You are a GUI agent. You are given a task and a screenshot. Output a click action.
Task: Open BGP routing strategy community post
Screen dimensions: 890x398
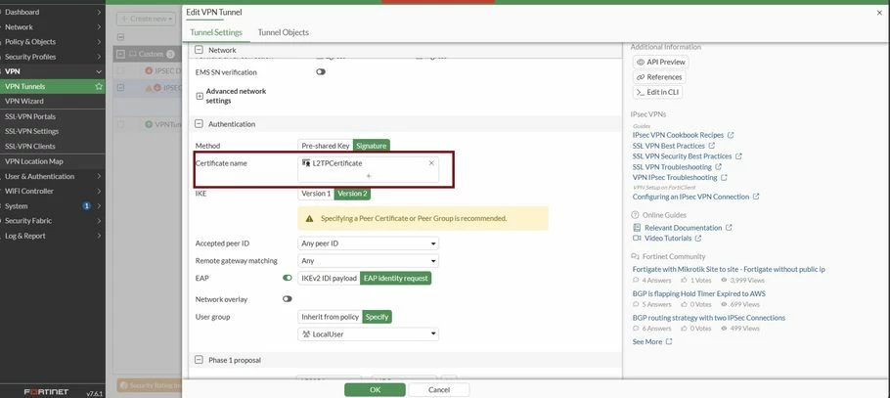pyautogui.click(x=709, y=318)
